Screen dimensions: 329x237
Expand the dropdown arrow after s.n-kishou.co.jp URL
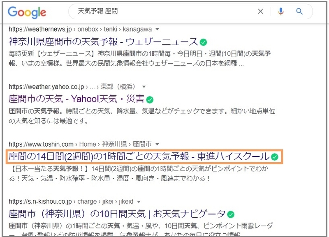pos(139,202)
